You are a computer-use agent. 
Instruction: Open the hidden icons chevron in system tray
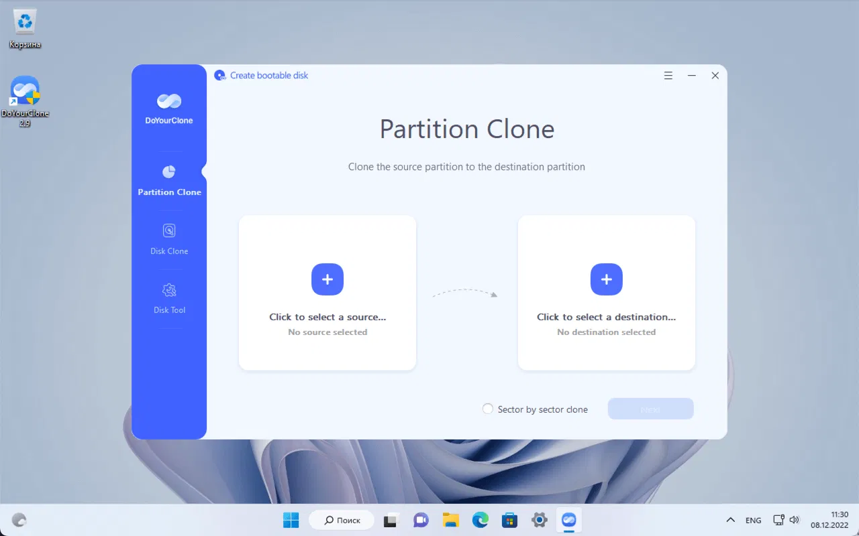pos(731,519)
